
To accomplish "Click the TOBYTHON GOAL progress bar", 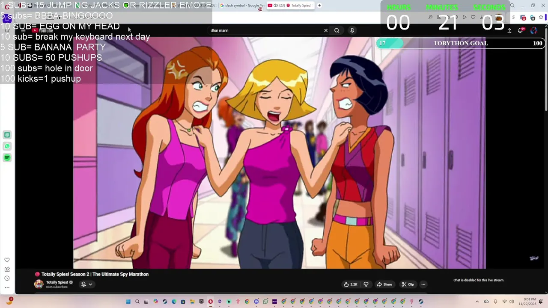I will point(461,43).
